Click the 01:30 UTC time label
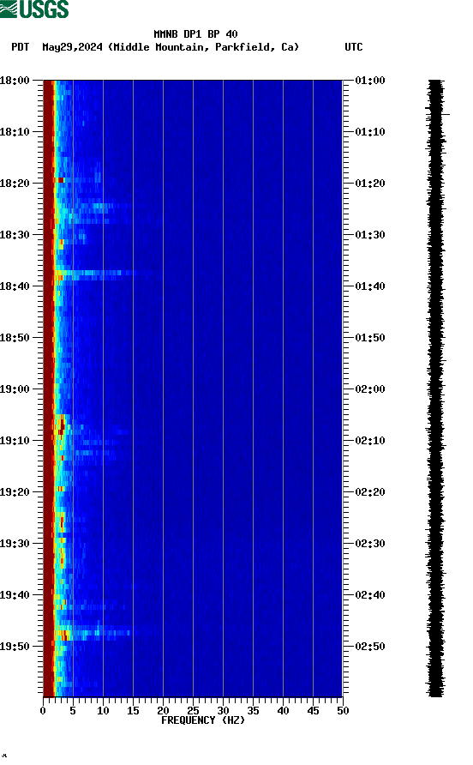This screenshot has width=473, height=765. pyautogui.click(x=370, y=235)
